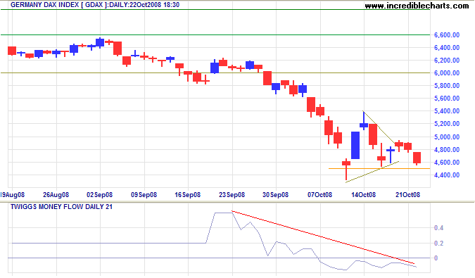The height and width of the screenshot is (278, 475).
Task: Click the 02Sep08 date label
Action: 100,195
